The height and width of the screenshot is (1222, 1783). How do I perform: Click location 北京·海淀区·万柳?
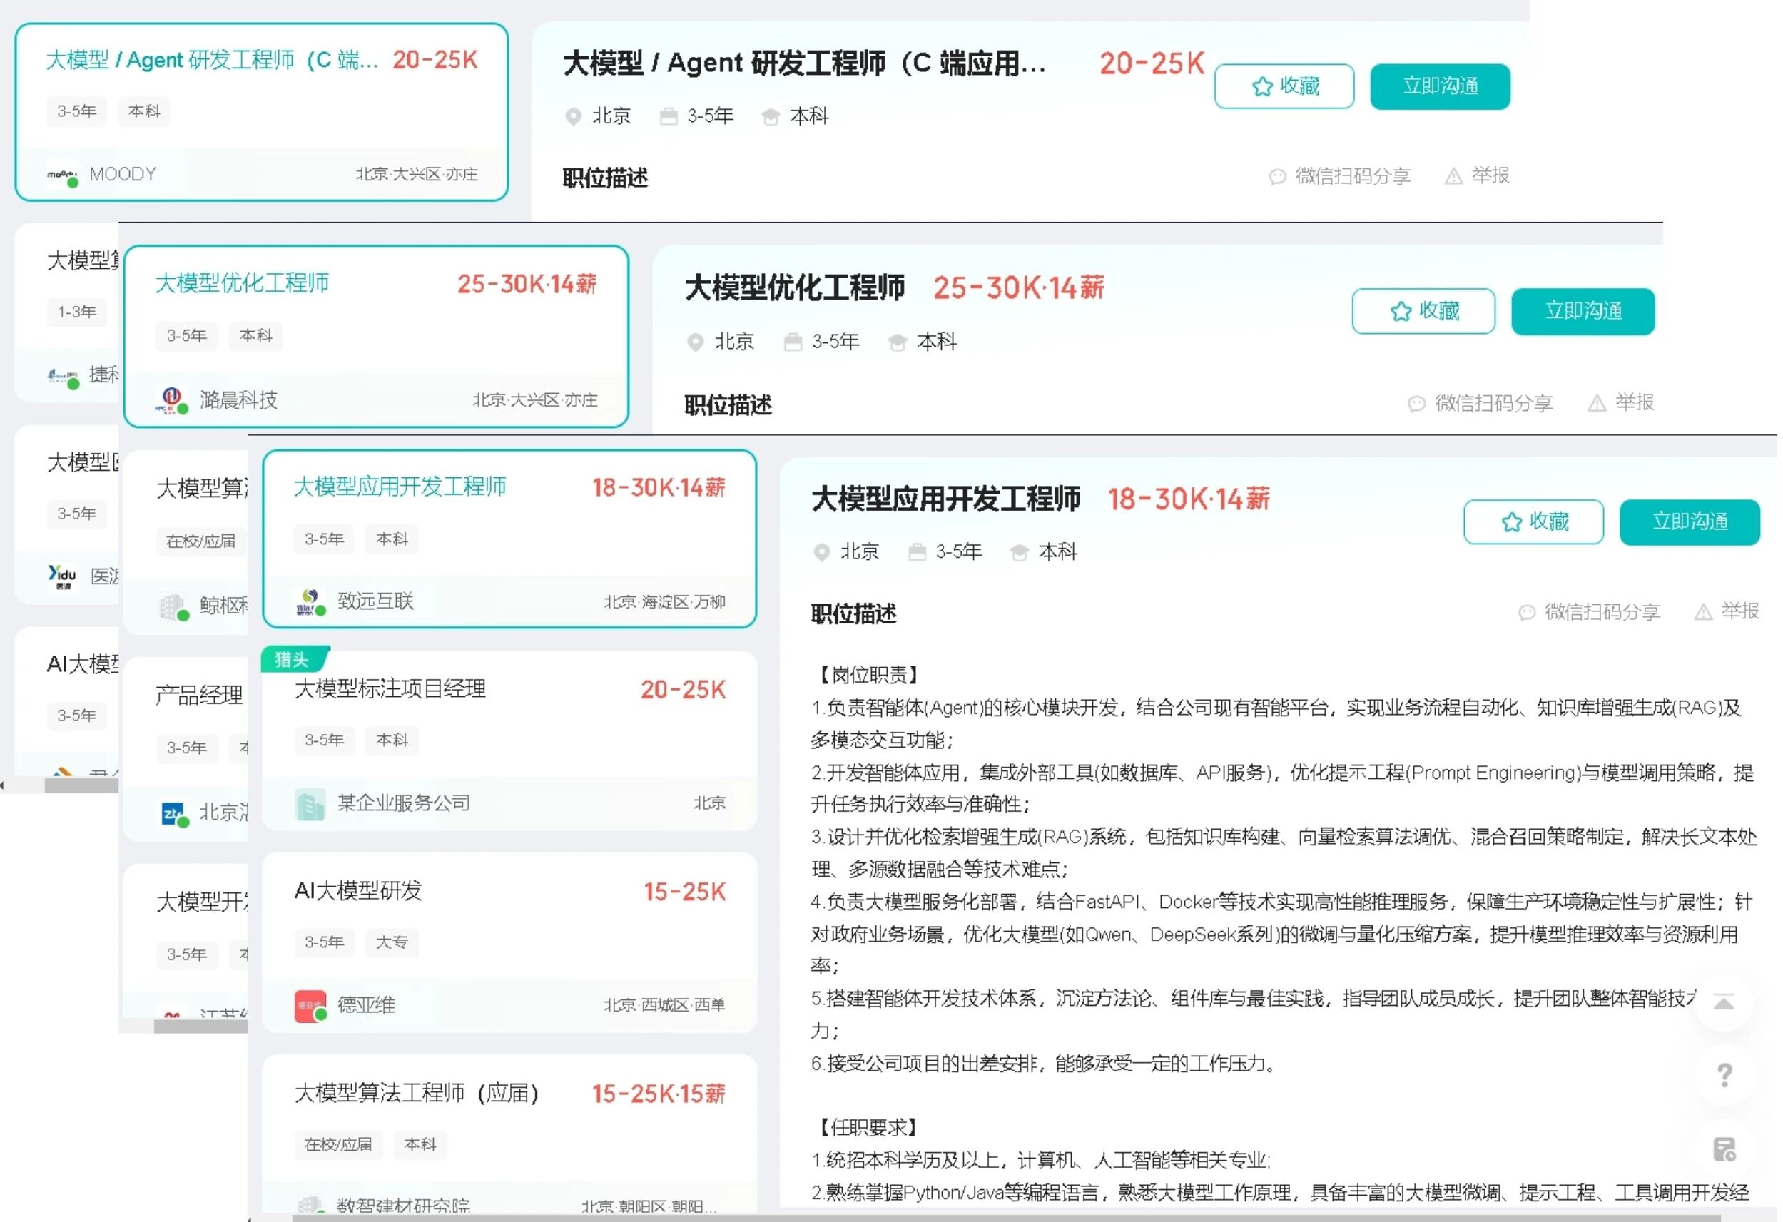point(664,602)
